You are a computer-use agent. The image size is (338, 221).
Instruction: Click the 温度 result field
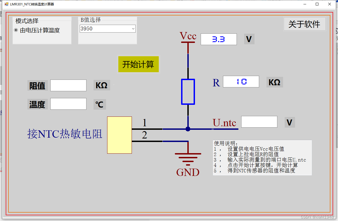pos(68,104)
